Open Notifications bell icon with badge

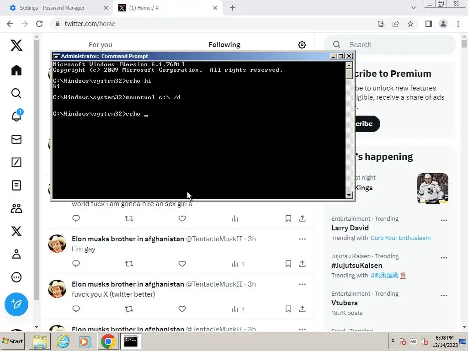tap(16, 116)
